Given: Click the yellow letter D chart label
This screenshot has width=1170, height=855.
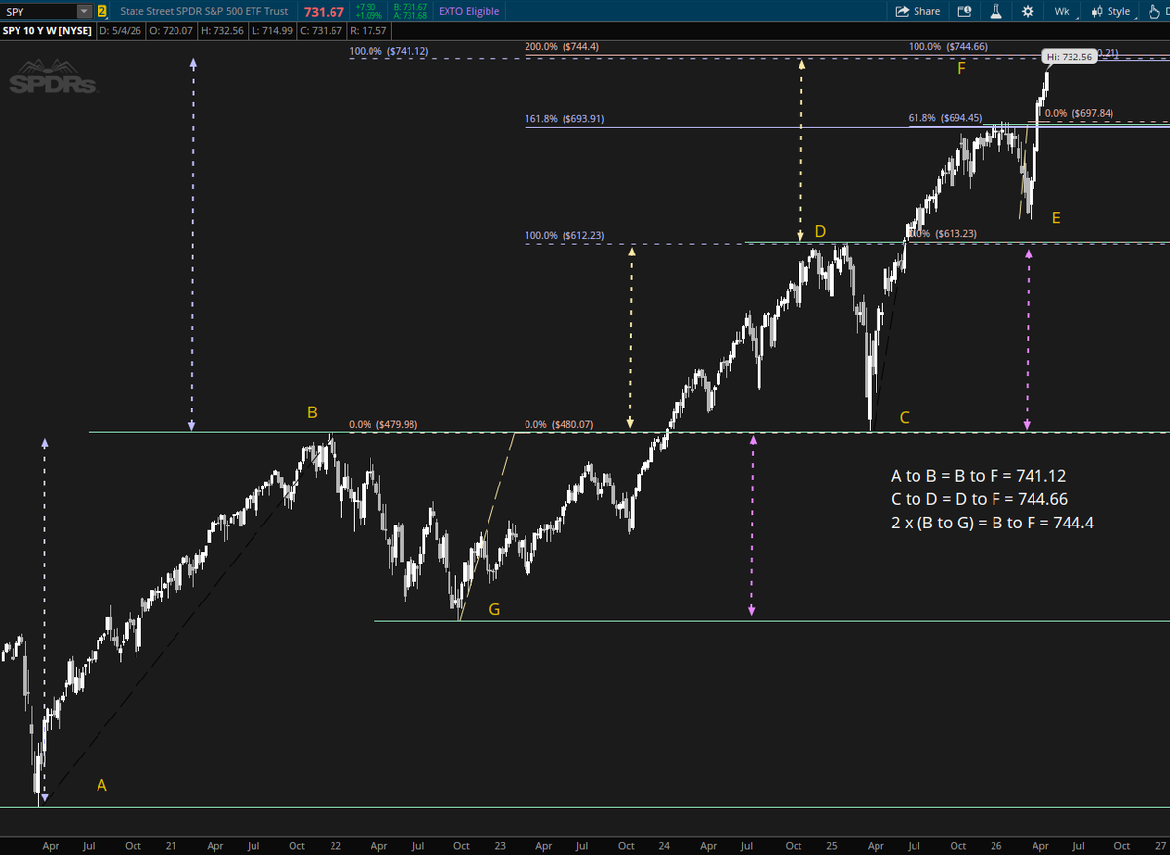Looking at the screenshot, I should click(x=820, y=231).
